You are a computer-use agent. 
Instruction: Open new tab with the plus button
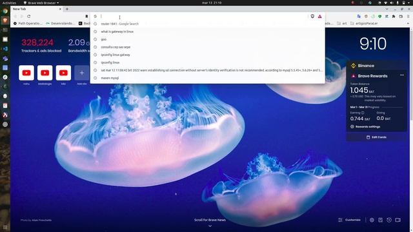pos(67,9)
